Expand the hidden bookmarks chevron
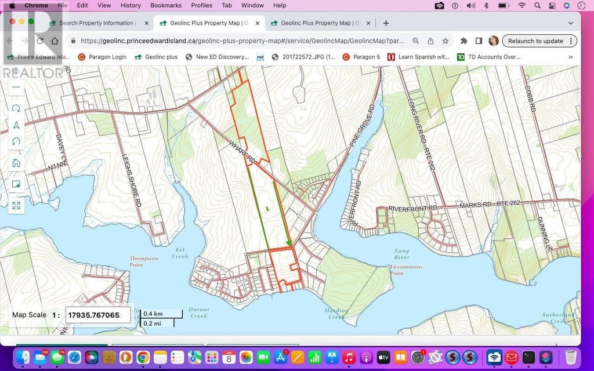 (x=571, y=57)
